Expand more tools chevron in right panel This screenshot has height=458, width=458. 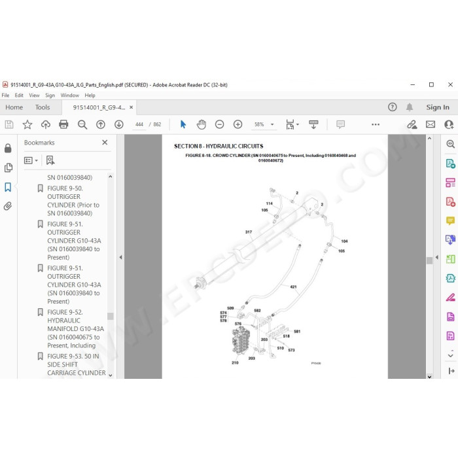(x=450, y=355)
